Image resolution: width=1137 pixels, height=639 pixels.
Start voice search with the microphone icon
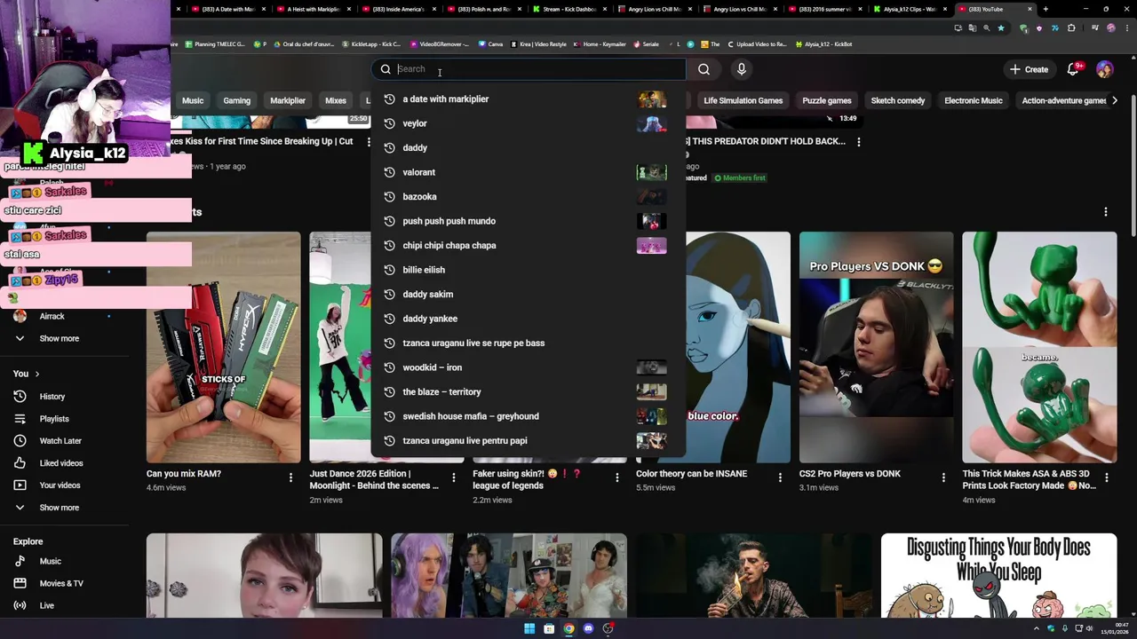click(742, 69)
